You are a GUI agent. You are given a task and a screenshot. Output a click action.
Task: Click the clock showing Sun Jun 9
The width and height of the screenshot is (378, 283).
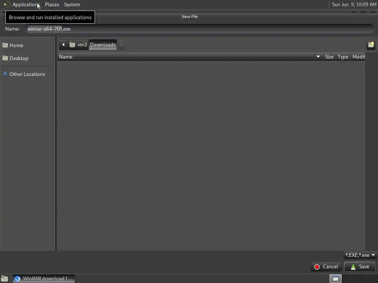tap(354, 4)
